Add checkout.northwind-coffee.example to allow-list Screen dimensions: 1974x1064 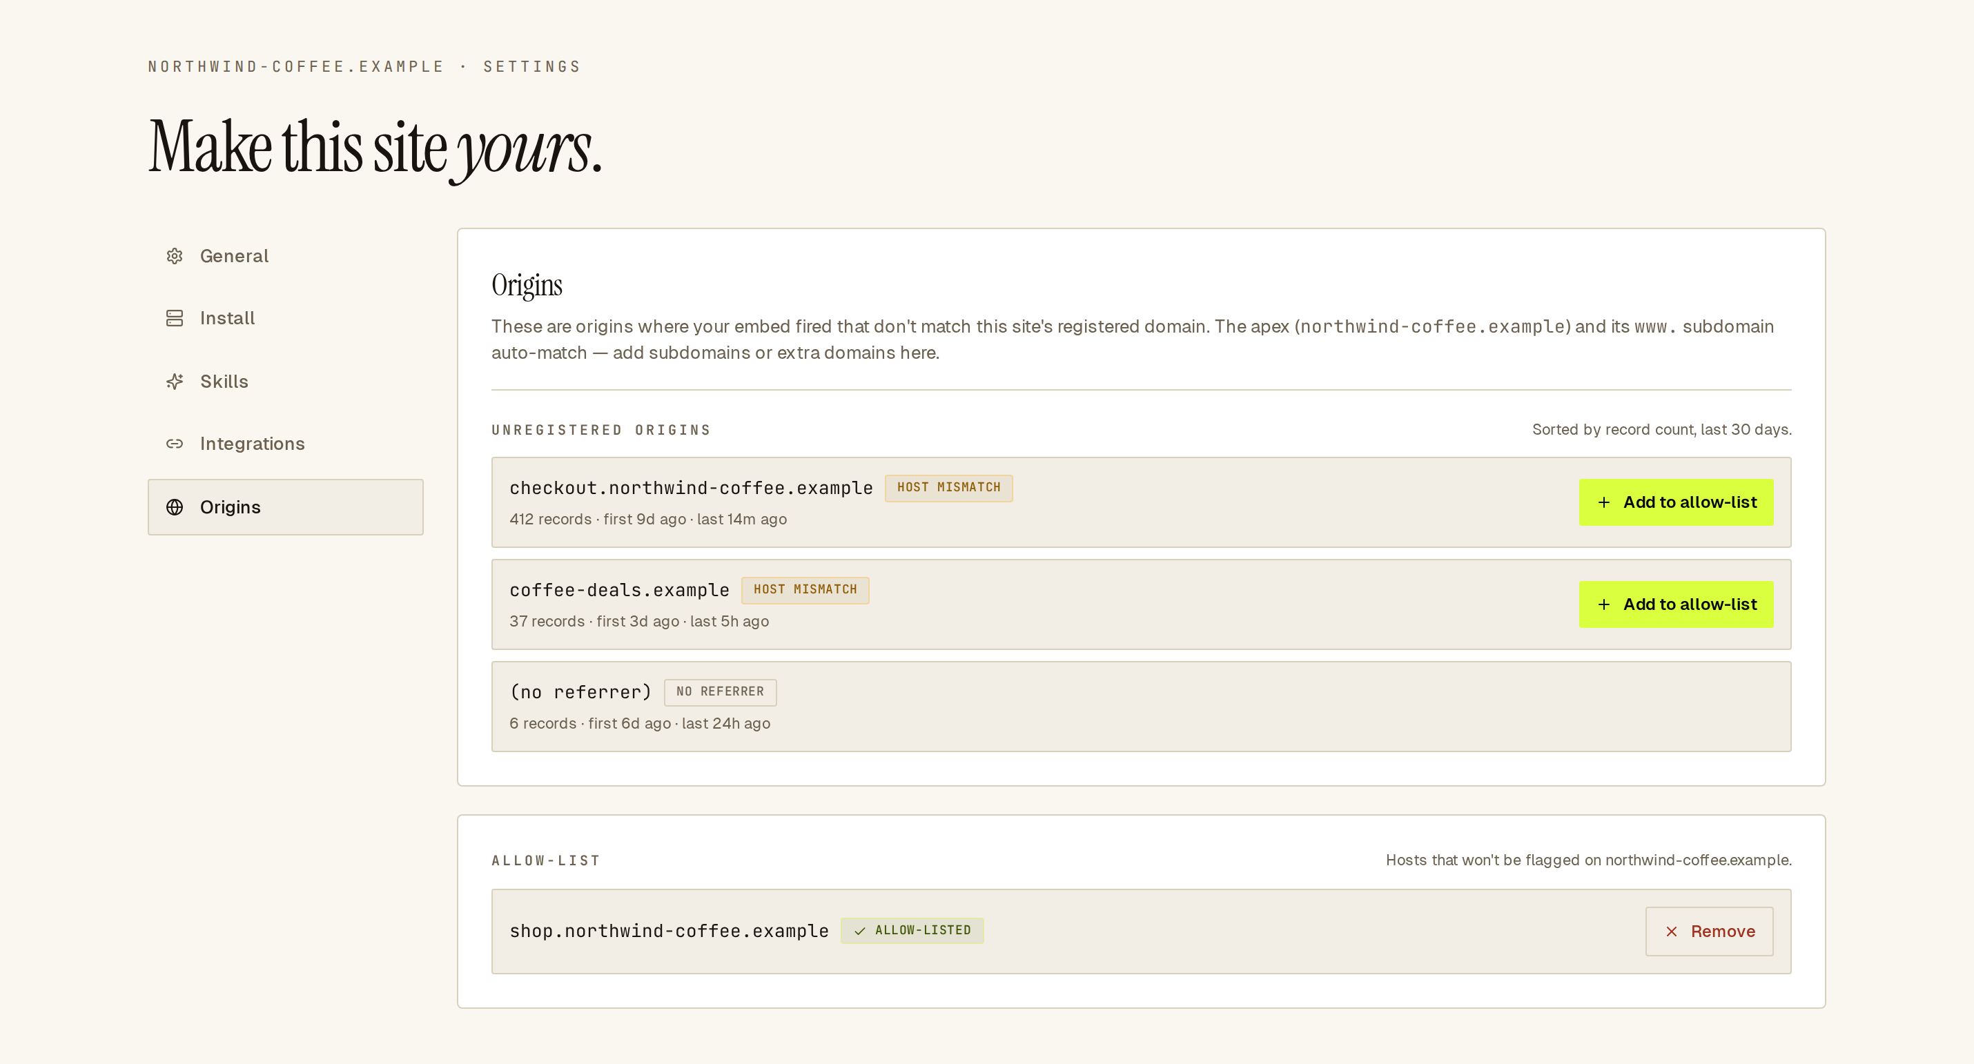[x=1676, y=502]
